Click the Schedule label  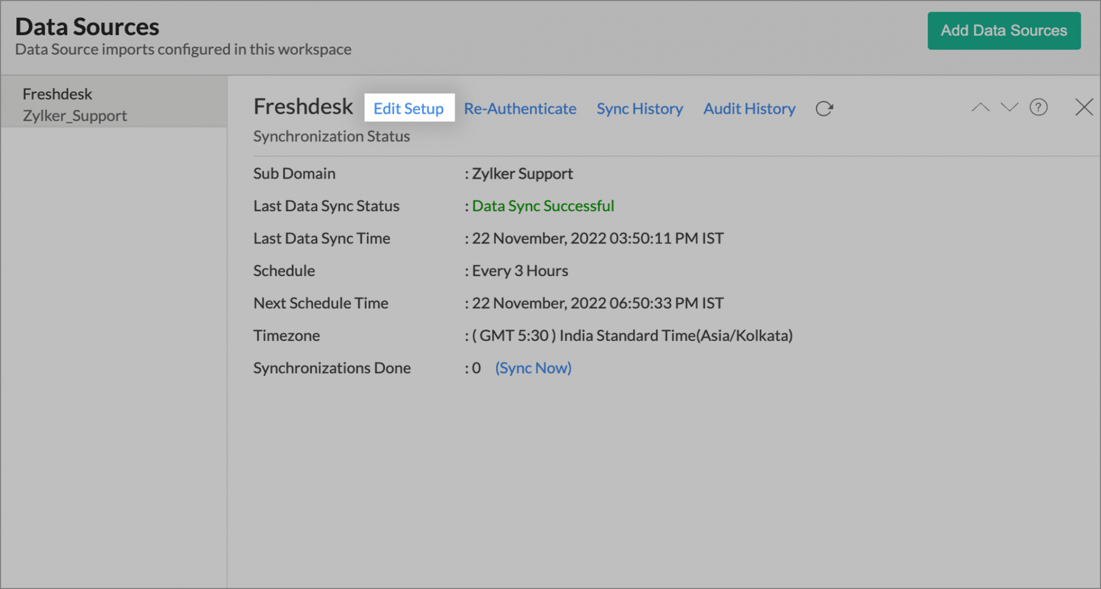(284, 271)
